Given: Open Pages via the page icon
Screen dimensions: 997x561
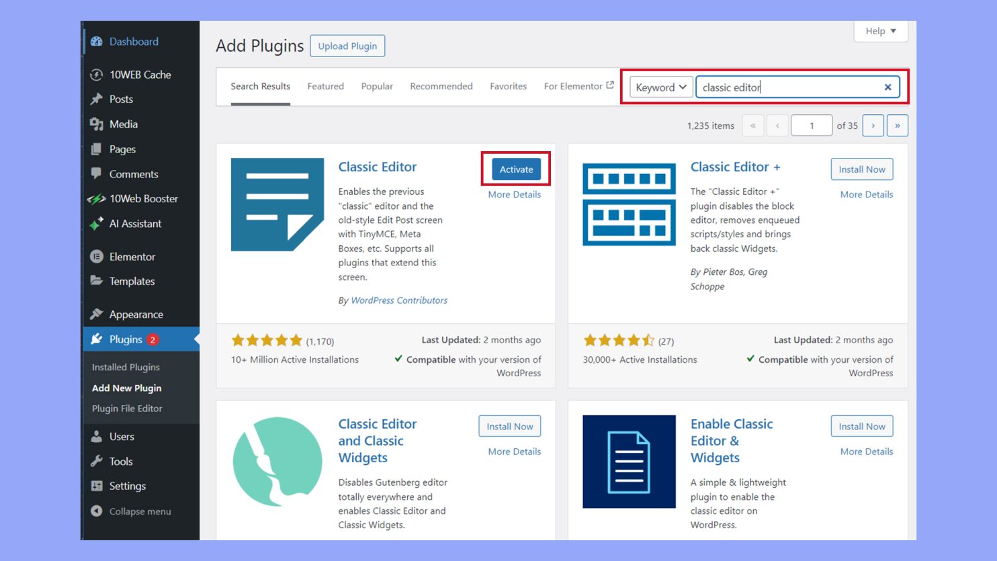Looking at the screenshot, I should [97, 148].
